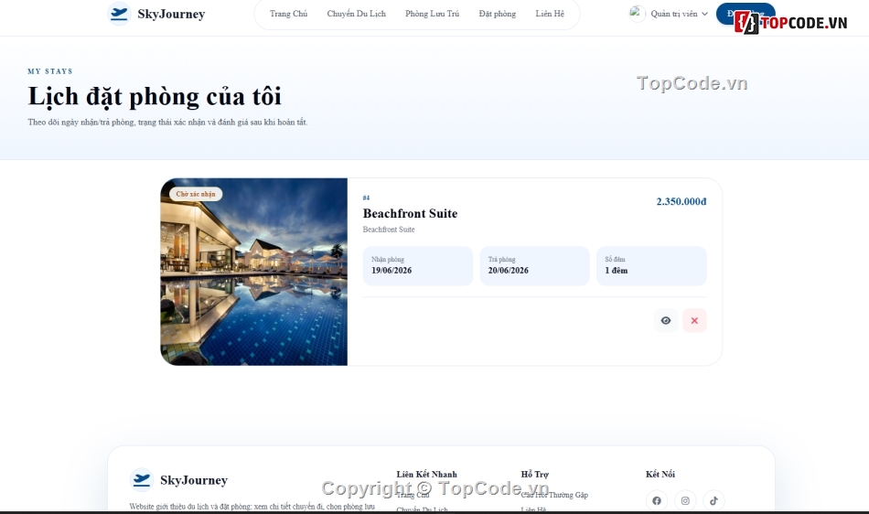Click the user avatar beside Quản trị viên
The width and height of the screenshot is (869, 514).
click(637, 14)
